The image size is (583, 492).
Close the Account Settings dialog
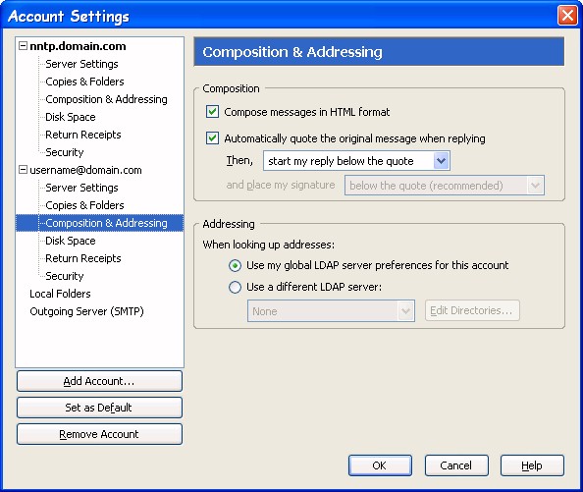(x=567, y=16)
